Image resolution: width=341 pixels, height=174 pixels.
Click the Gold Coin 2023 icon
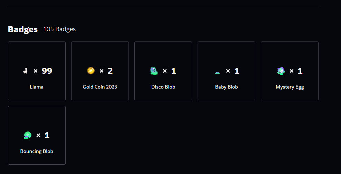(91, 71)
